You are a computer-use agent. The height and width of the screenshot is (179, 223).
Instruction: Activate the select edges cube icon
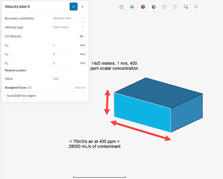pyautogui.click(x=165, y=7)
